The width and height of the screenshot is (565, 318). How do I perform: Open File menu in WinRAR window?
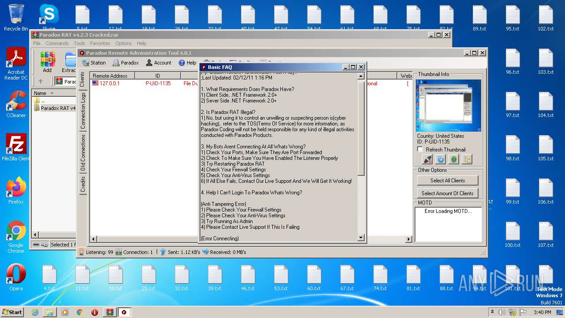37,43
